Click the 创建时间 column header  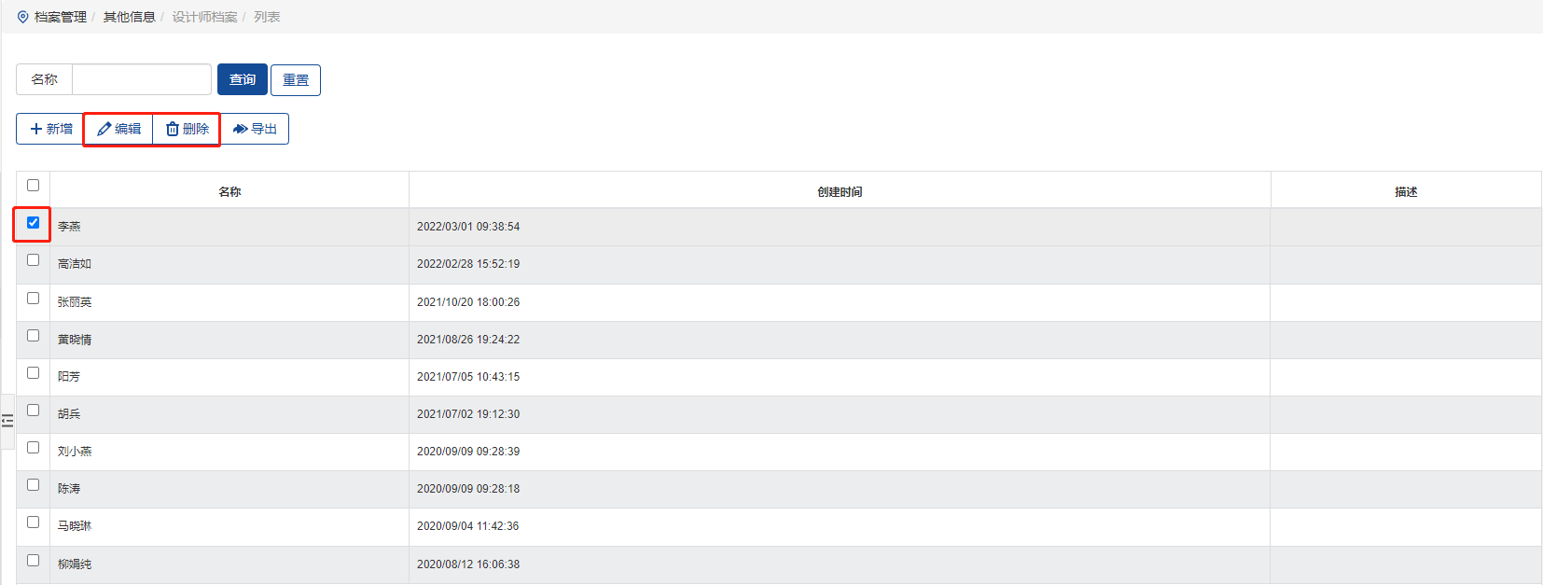pos(840,191)
